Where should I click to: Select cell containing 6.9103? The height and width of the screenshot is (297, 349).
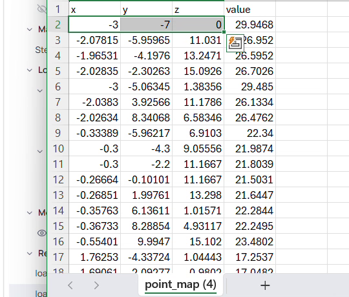tap(198, 133)
